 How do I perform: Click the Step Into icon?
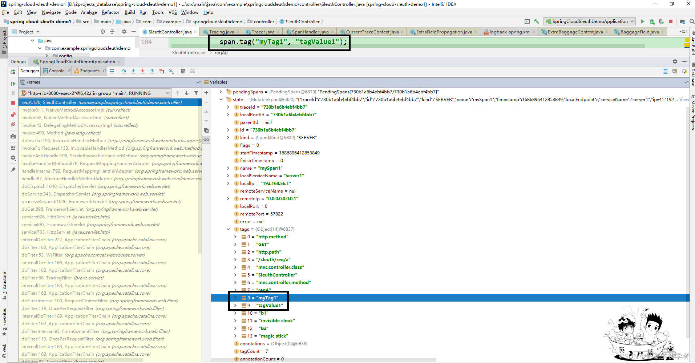point(133,71)
